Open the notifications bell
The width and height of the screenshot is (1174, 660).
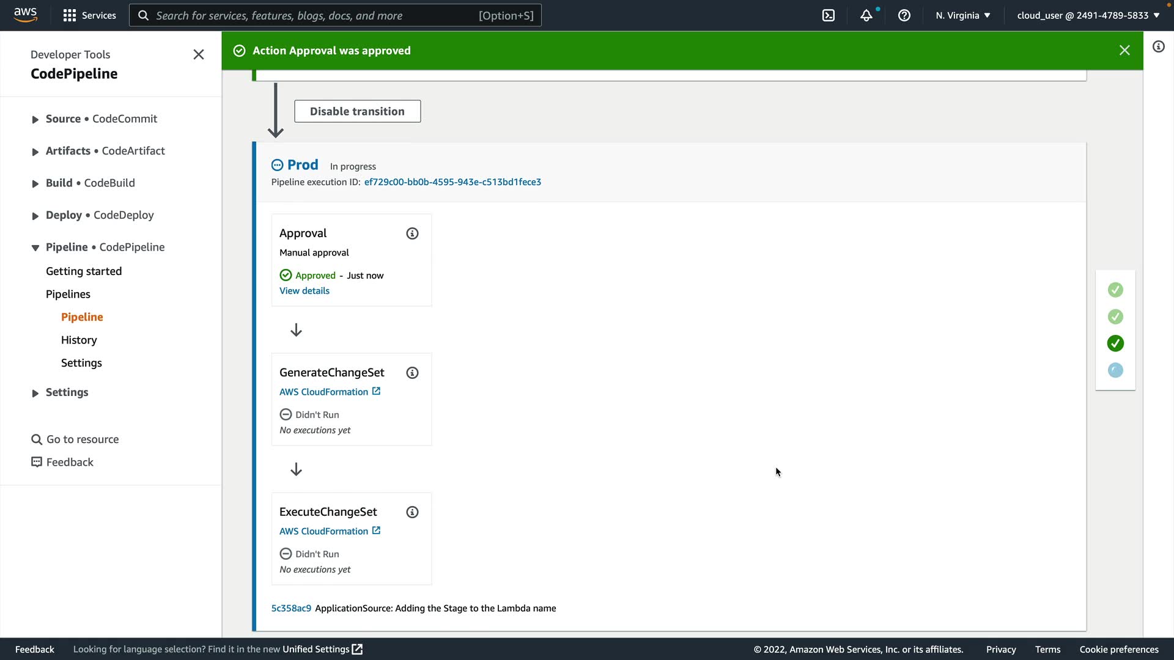(866, 15)
